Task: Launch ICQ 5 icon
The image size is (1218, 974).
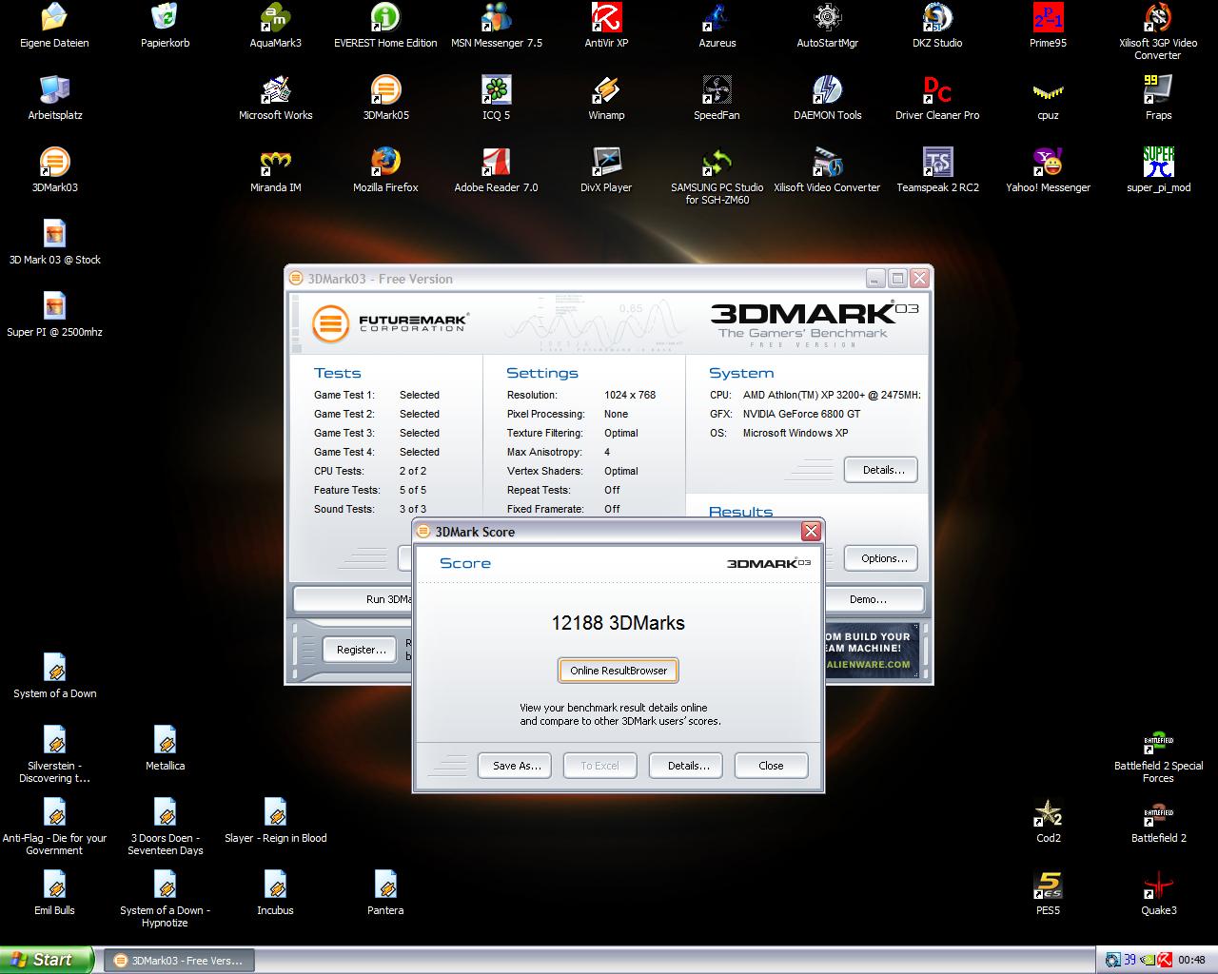Action: [496, 98]
